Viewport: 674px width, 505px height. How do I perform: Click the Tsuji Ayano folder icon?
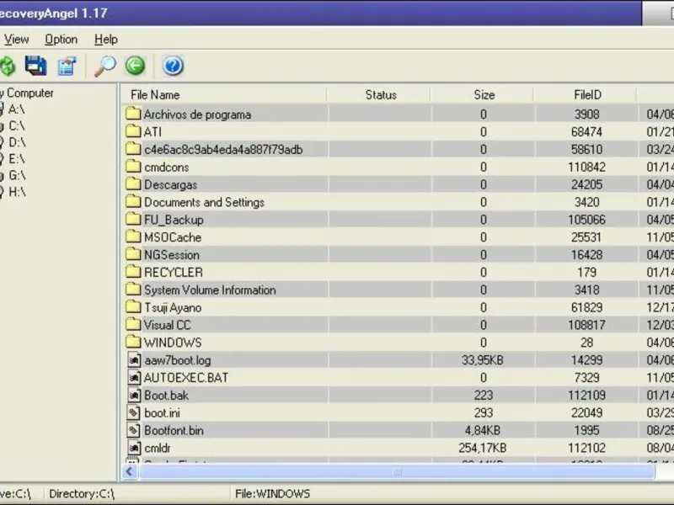(x=133, y=307)
